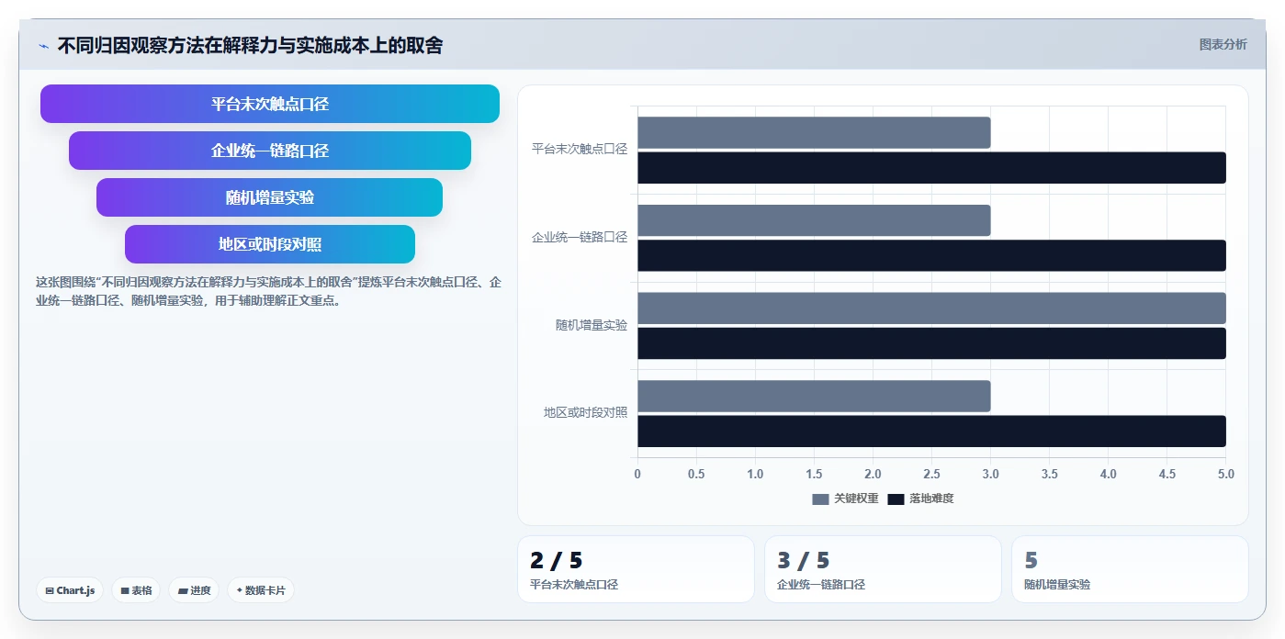
Task: Click the dark 落地难度 bar for 随机增量实验
Action: pos(931,343)
